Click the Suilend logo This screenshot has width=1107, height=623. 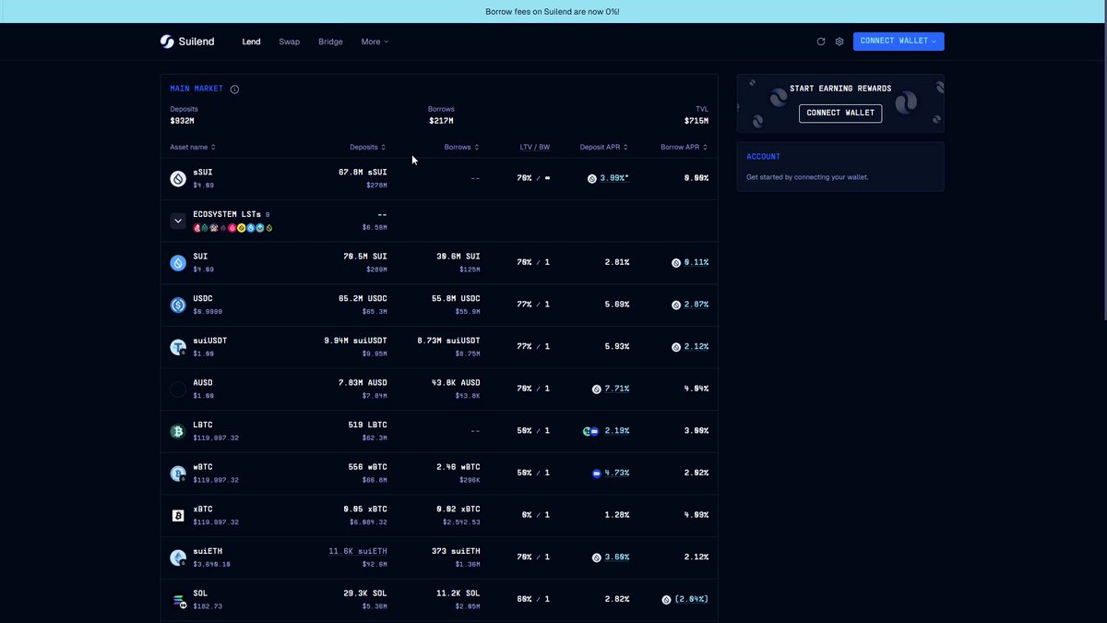(187, 42)
